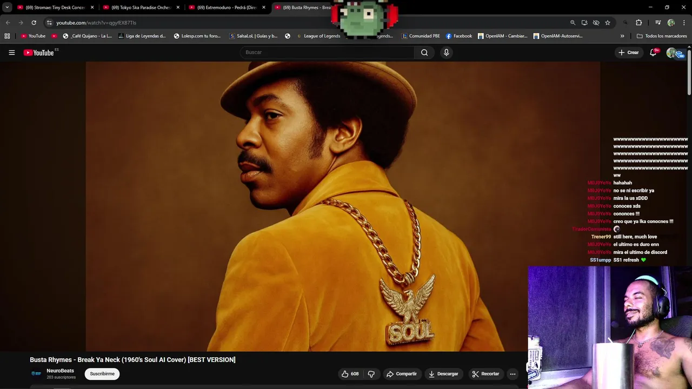This screenshot has width=692, height=389.
Task: Open the SalsaLoL Guías bookmark
Action: [x=254, y=36]
